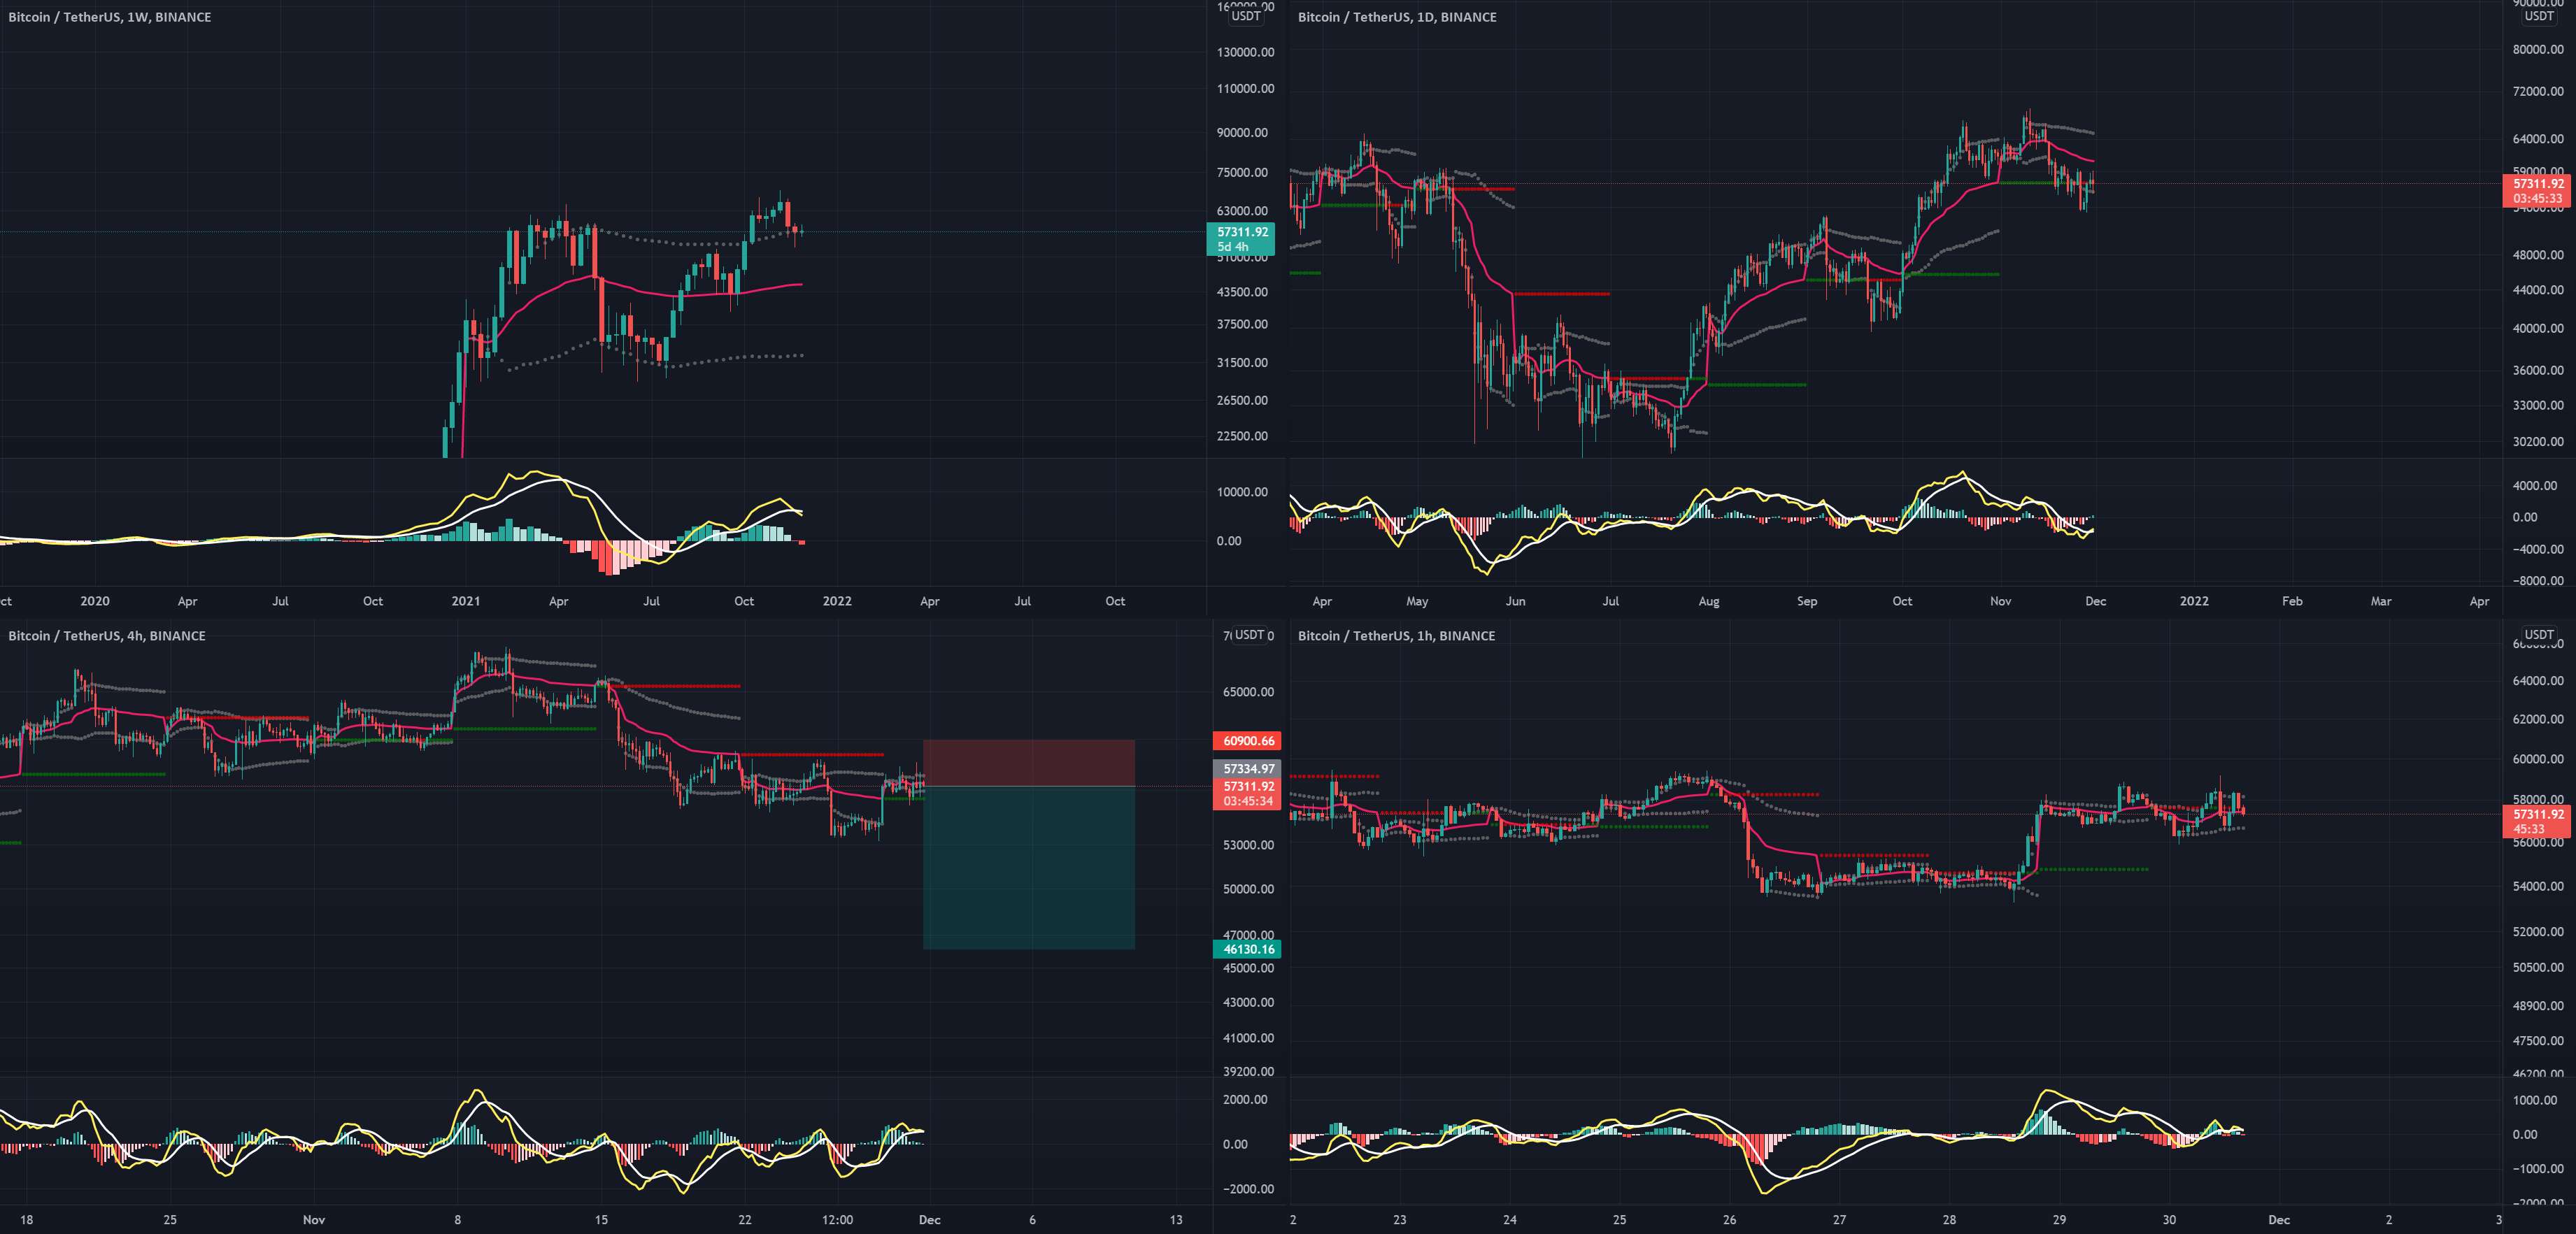
Task: Click the 2000.00 MACD value on 4h chart
Action: 1246,1100
